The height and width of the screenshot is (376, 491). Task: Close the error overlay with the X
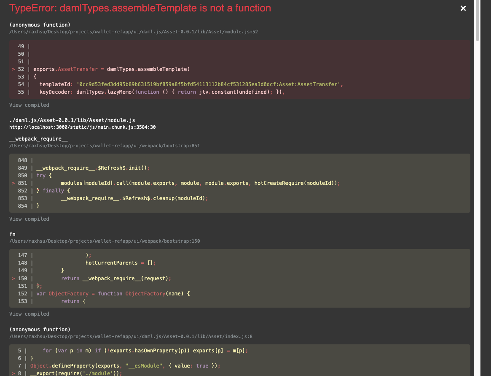(x=463, y=8)
